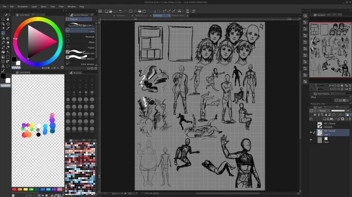Select the Fill bucket tool

click(x=3, y=52)
